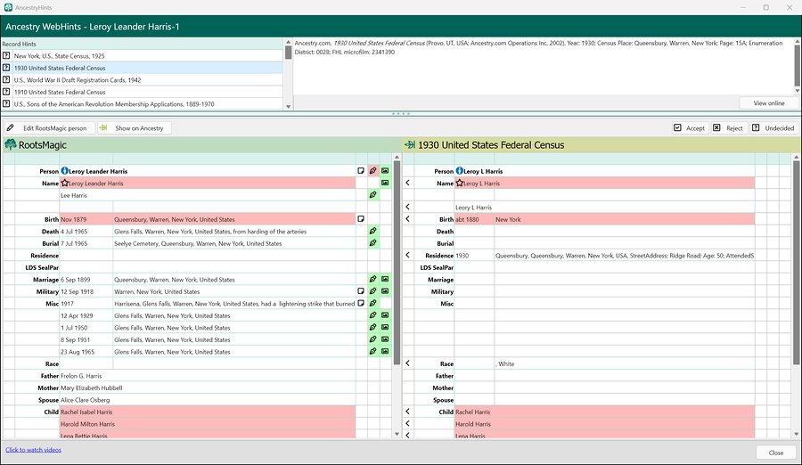Reject the current hint
This screenshot has width=802, height=465.
[727, 128]
